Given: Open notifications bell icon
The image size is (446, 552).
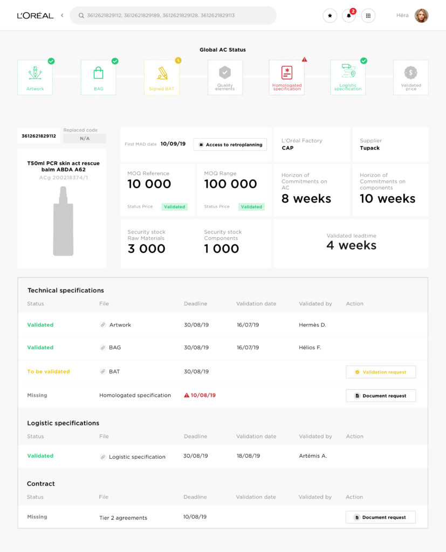Looking at the screenshot, I should (349, 16).
